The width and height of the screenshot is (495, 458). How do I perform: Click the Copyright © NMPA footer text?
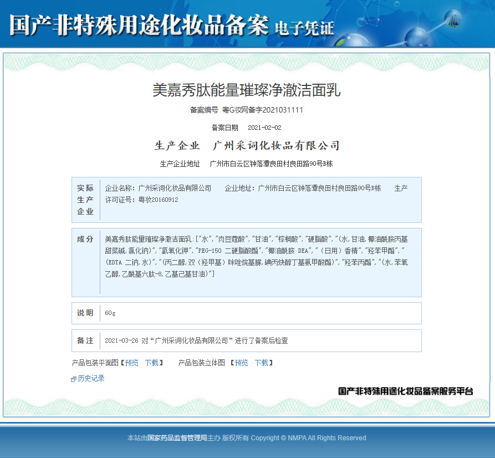308,438
